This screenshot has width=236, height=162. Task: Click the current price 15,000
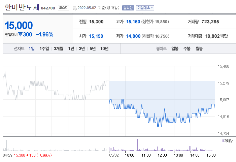[19, 25]
